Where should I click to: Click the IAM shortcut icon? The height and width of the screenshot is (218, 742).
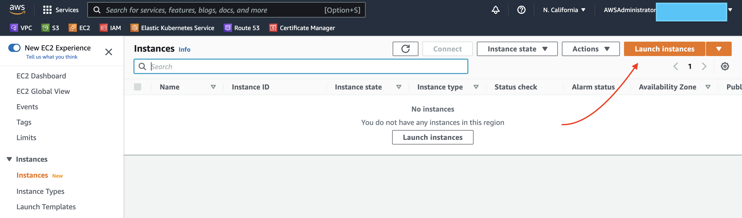point(103,28)
